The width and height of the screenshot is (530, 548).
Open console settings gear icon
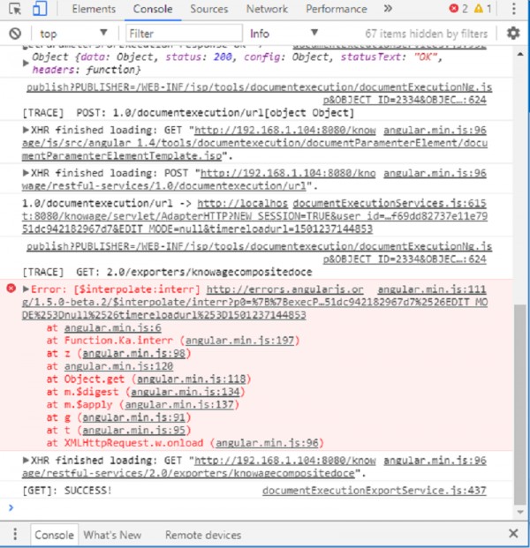(x=513, y=34)
